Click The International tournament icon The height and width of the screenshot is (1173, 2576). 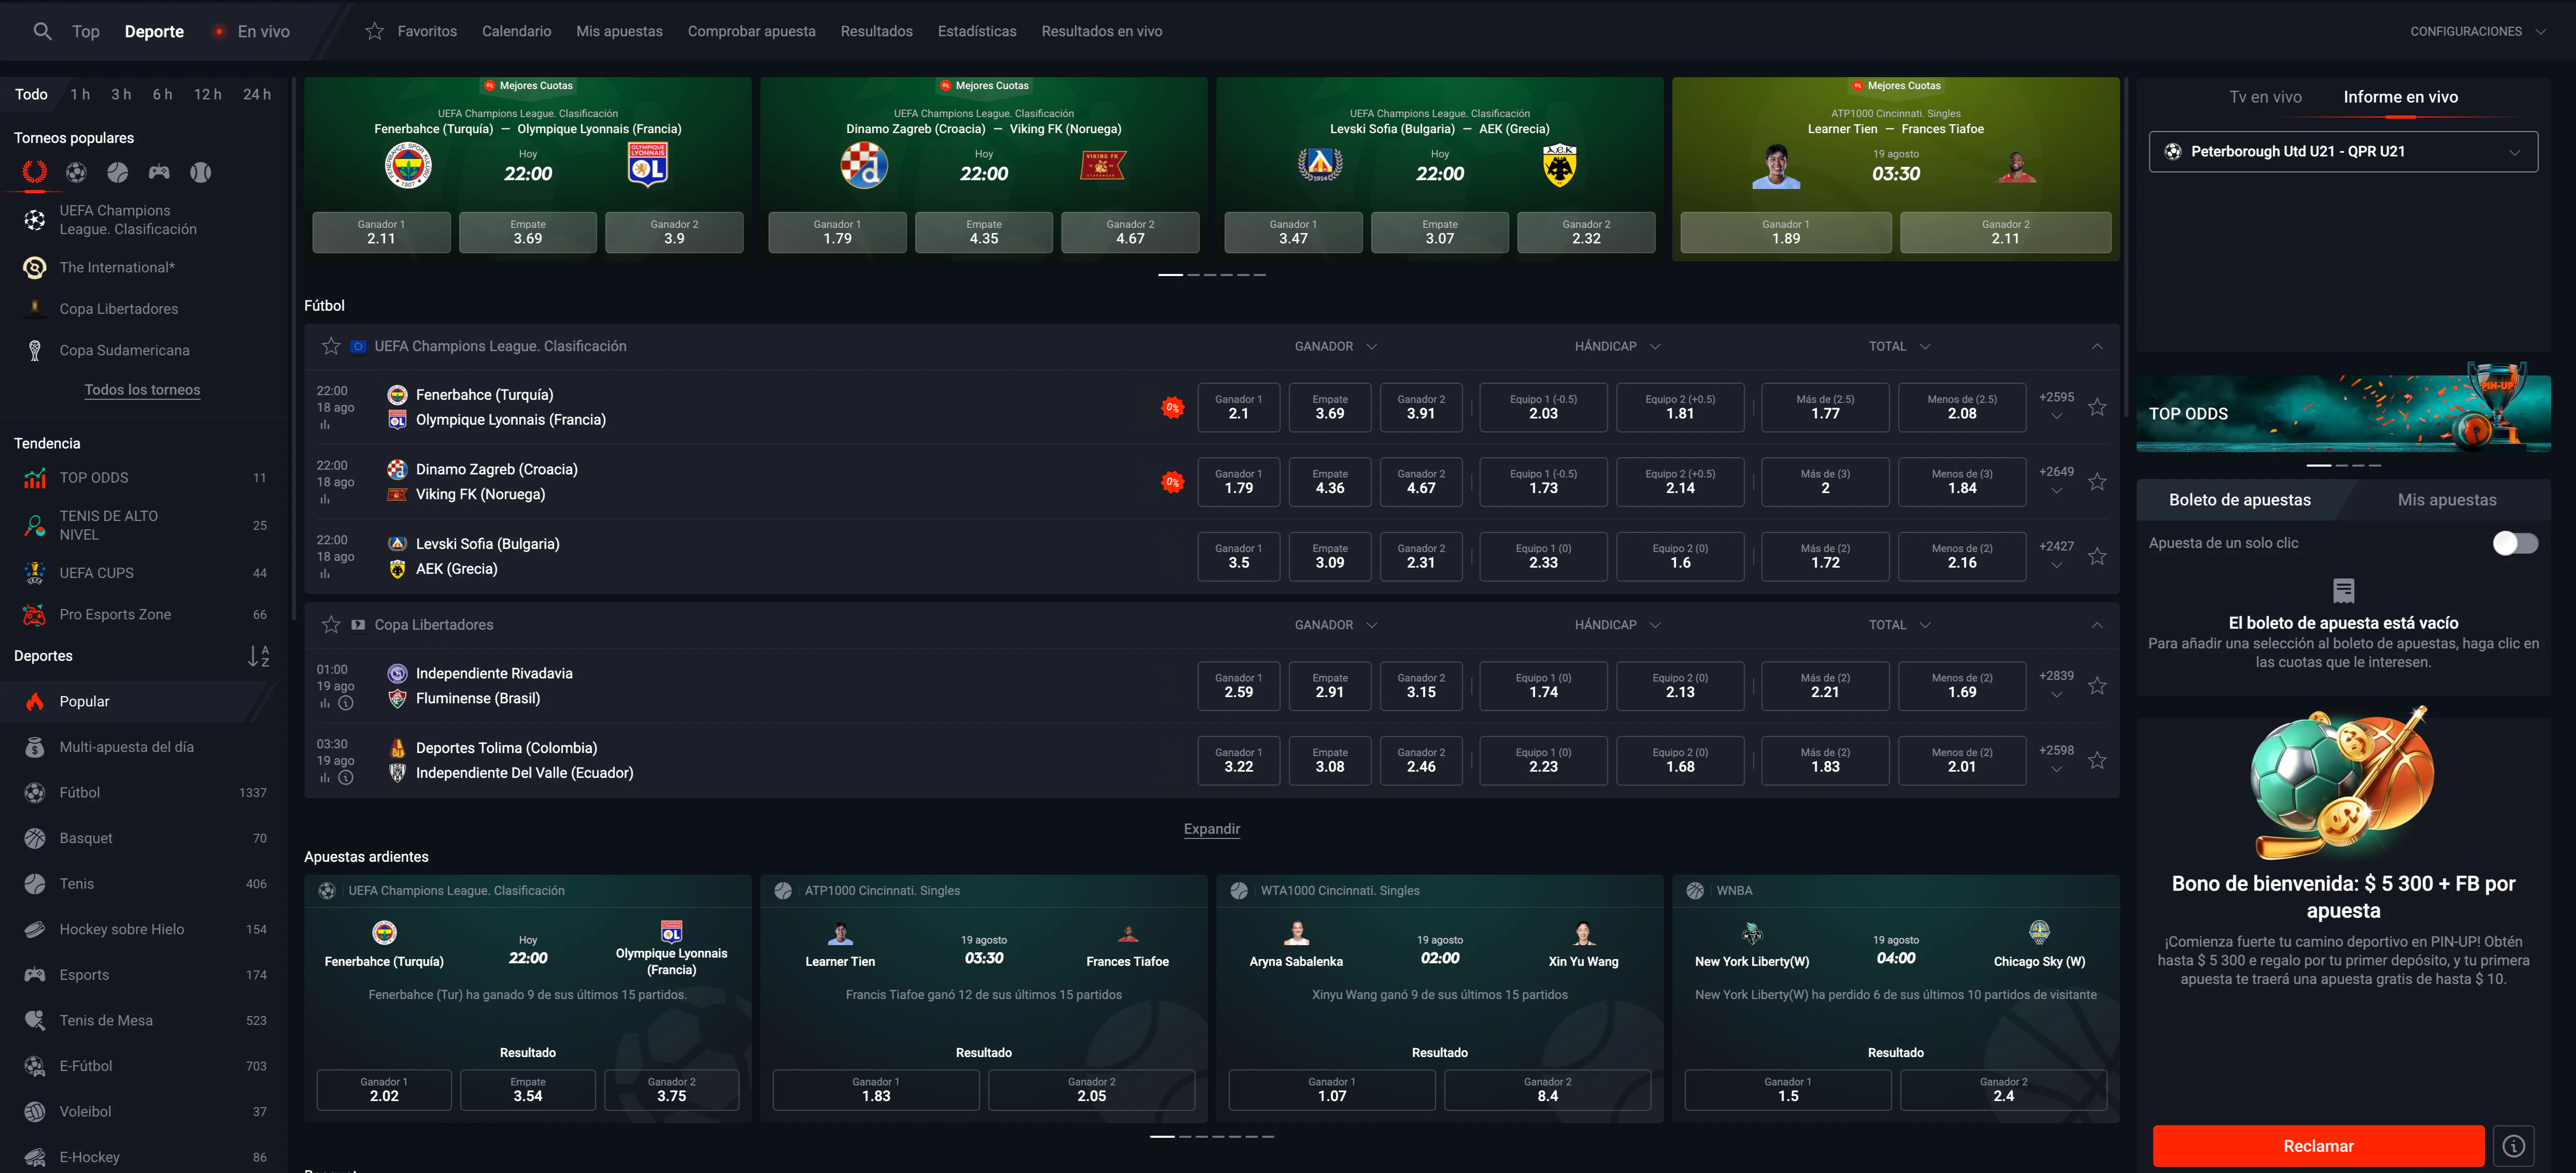(35, 268)
